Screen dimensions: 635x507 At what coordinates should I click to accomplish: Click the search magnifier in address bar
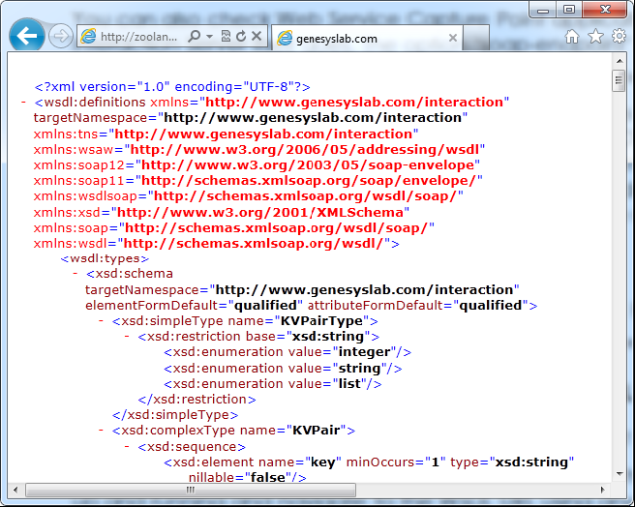point(194,37)
